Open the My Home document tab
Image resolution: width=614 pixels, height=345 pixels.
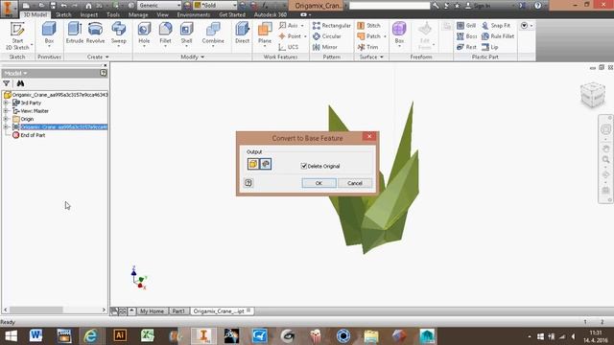[152, 311]
